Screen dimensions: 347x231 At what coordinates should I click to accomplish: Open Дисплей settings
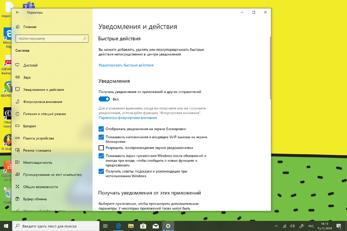pos(30,66)
